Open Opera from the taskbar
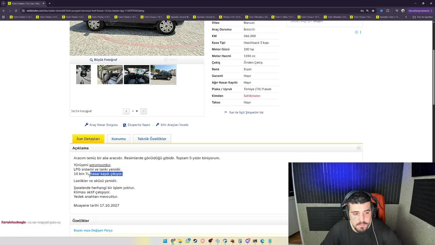 tap(203, 241)
